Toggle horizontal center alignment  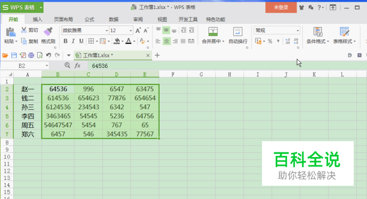167,41
